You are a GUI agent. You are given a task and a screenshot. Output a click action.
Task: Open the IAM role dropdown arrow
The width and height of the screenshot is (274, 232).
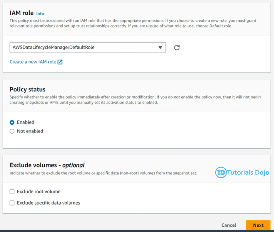pyautogui.click(x=160, y=47)
